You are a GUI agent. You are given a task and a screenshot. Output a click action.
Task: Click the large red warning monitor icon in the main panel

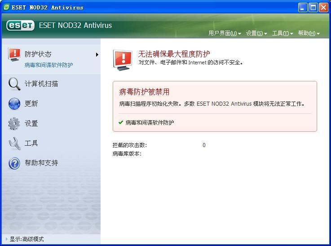(x=123, y=60)
